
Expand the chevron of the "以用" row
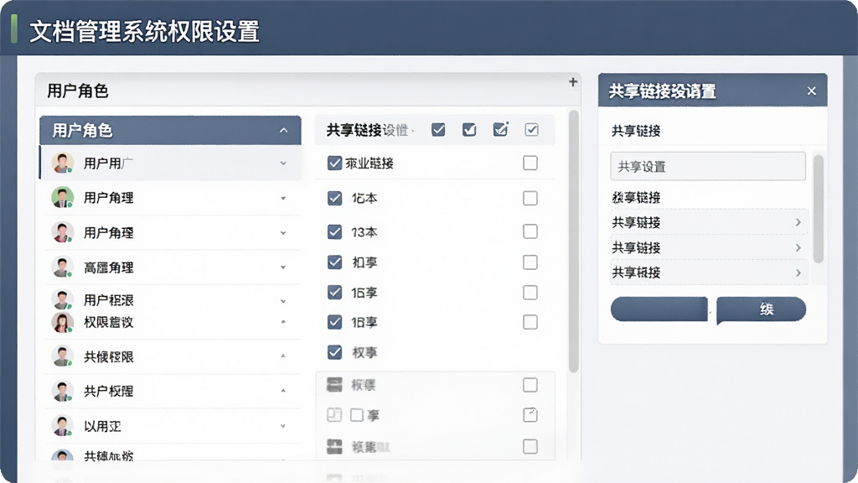[x=283, y=426]
